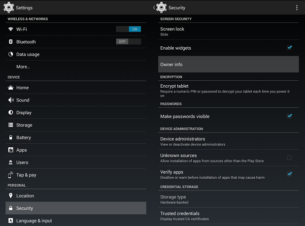Open the Apps settings entry

pos(76,150)
